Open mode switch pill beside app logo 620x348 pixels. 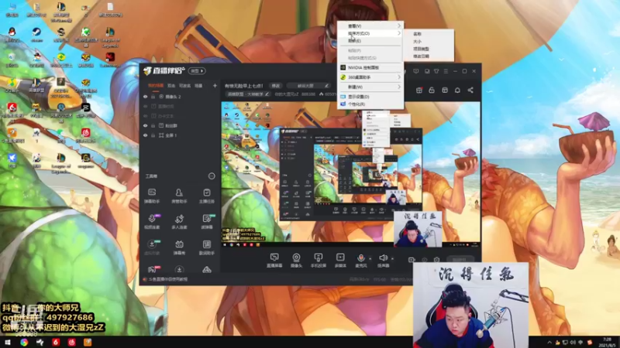[197, 71]
